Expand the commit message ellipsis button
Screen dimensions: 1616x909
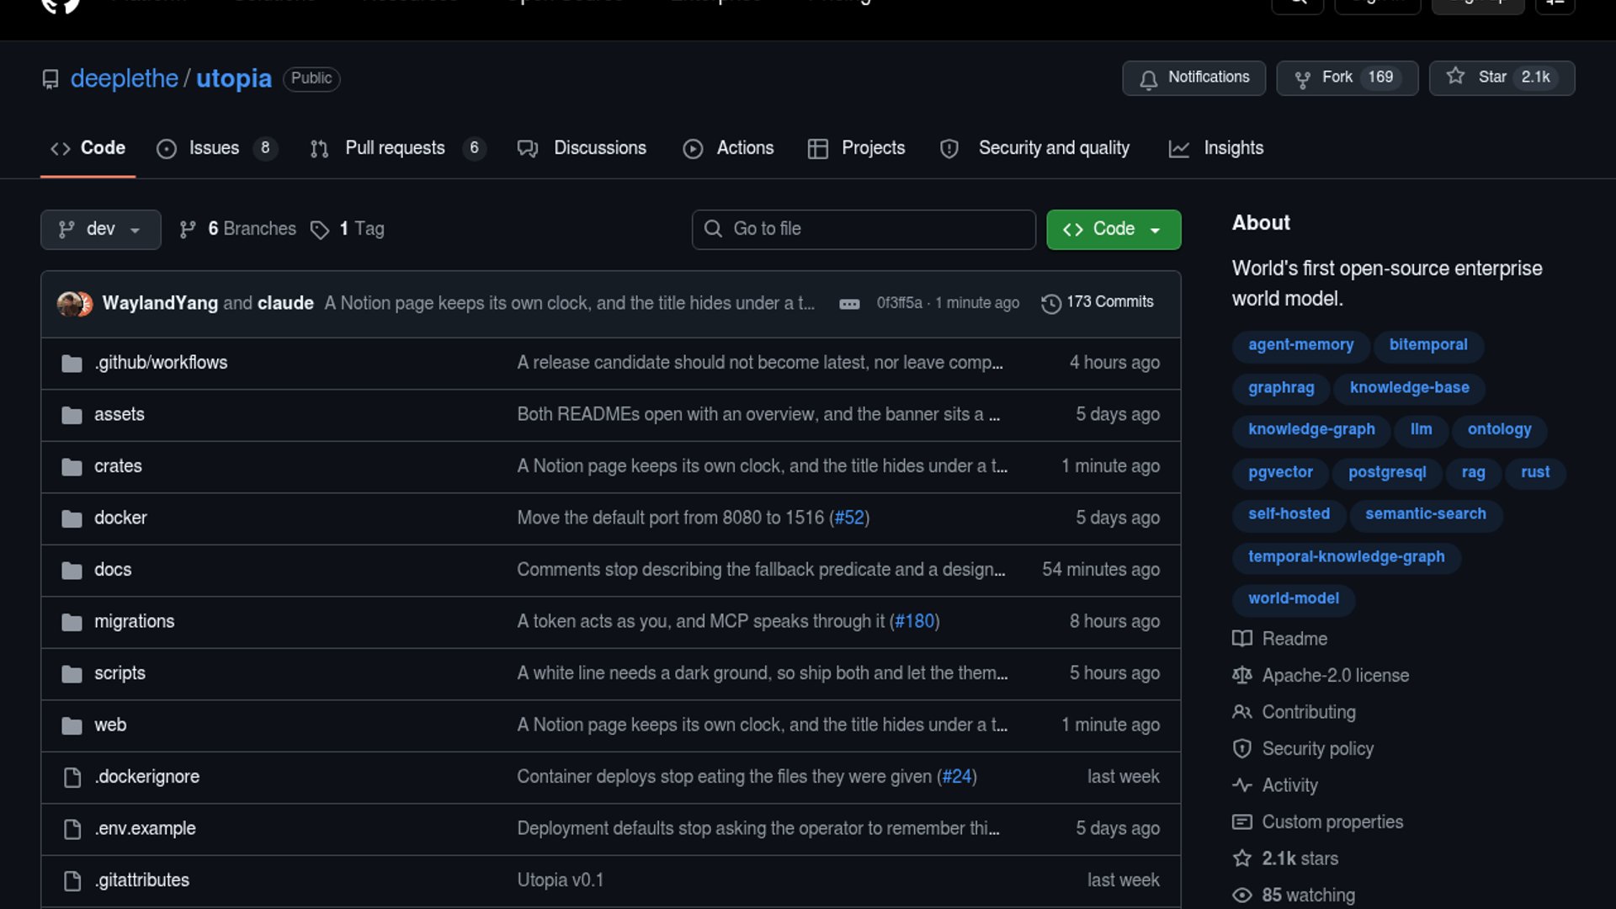[x=849, y=304]
